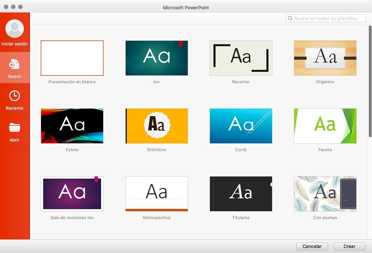Click the Ion template name

[x=156, y=82]
